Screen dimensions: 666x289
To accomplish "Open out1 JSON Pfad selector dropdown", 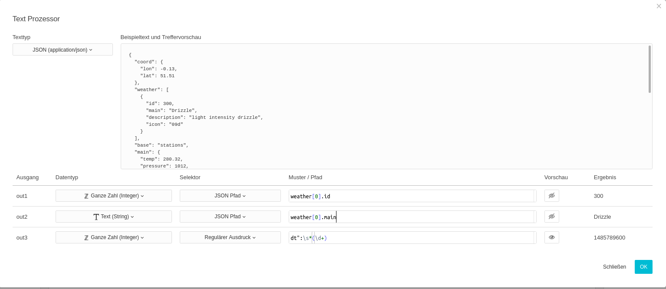I will click(230, 196).
